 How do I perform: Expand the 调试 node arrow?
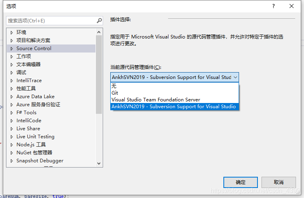12,73
